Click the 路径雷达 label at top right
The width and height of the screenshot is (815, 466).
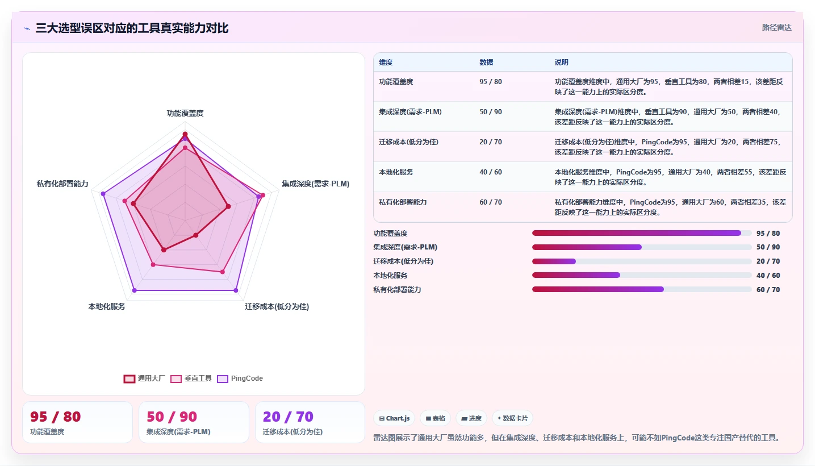(776, 27)
